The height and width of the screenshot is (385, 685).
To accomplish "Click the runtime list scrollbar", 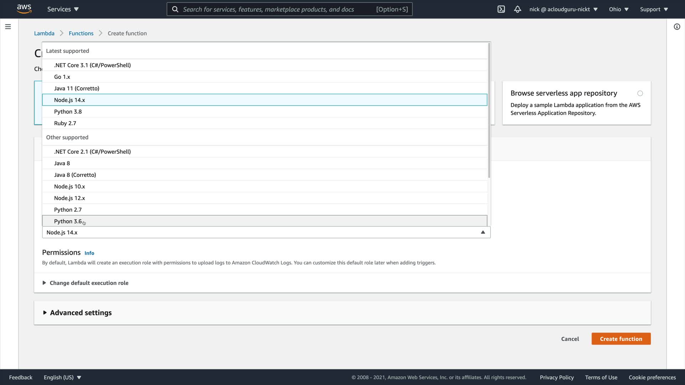I will (489, 111).
